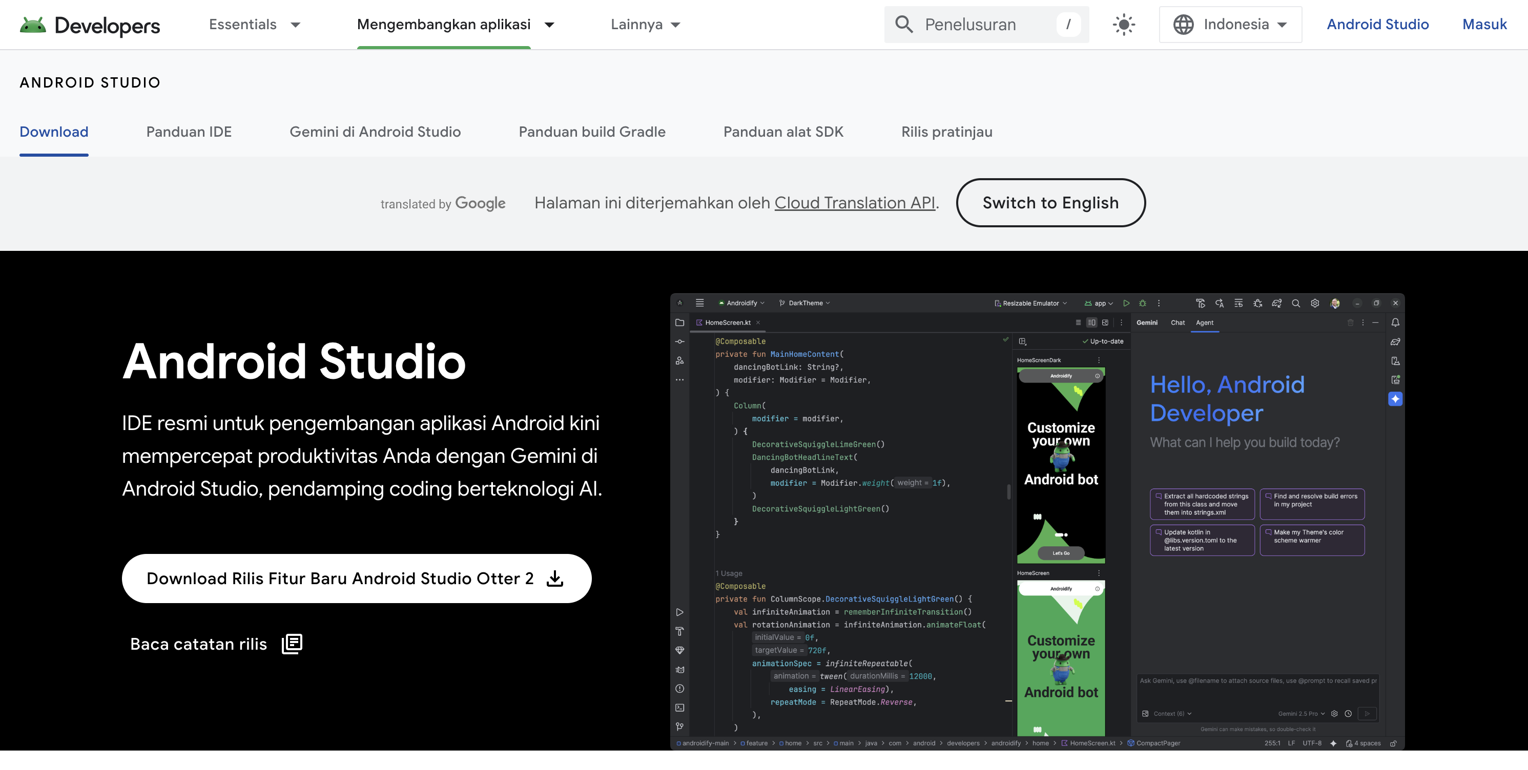Click the Gemini sparkle icon in IDE sidebar
Image resolution: width=1528 pixels, height=770 pixels.
point(1395,399)
